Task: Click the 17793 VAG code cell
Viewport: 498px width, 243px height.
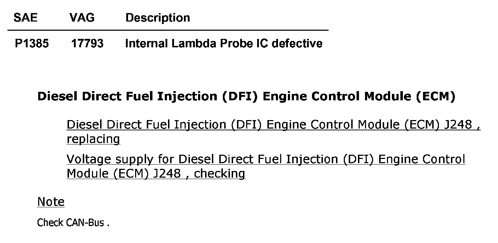Action: pos(87,43)
